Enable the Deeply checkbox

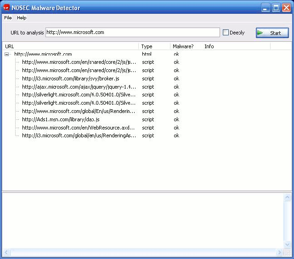pyautogui.click(x=226, y=33)
